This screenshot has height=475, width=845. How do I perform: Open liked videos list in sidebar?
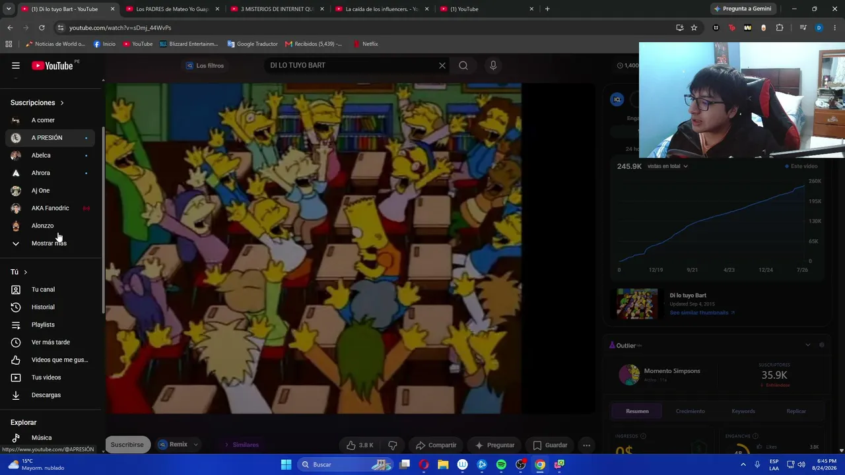coord(51,360)
